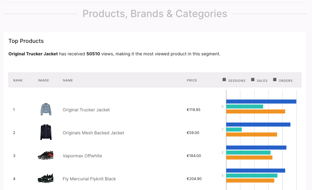312x190 pixels.
Task: Open the Originals Mesh Backed Jacket name
Action: pyautogui.click(x=93, y=133)
